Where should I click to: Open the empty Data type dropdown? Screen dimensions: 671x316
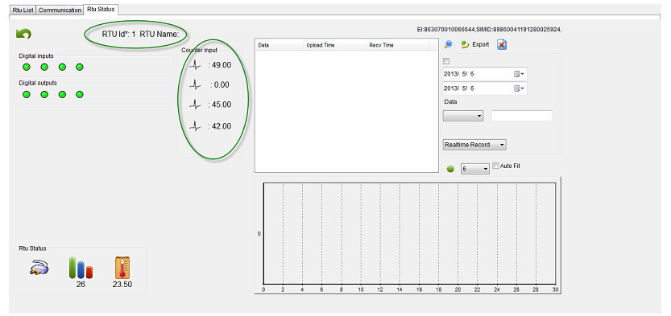463,116
